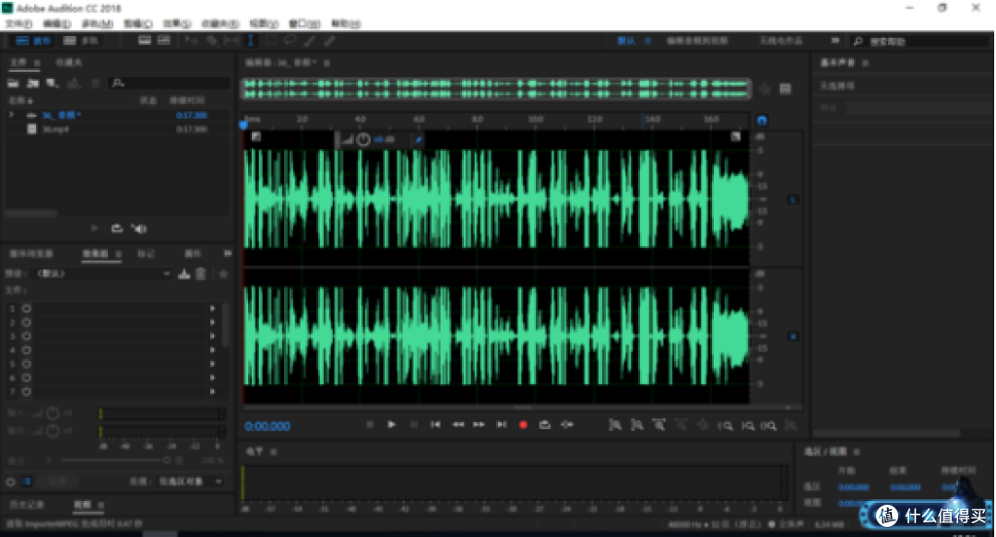Click the Rewind transport button
This screenshot has width=996, height=537.
pos(458,425)
